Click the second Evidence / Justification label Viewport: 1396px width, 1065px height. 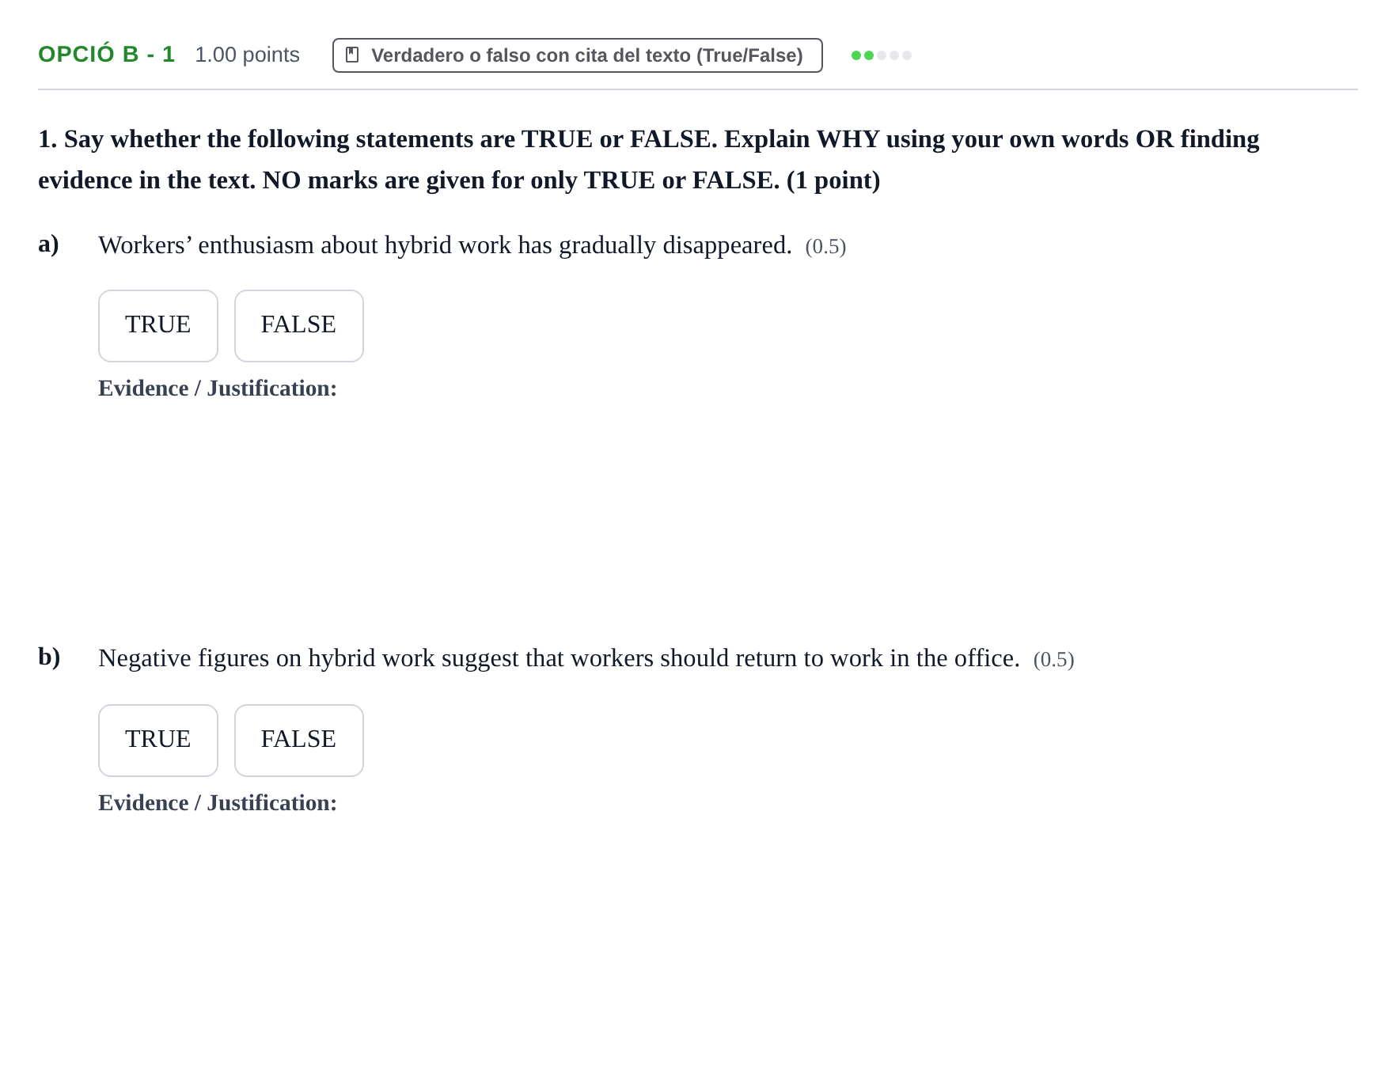[x=218, y=803]
